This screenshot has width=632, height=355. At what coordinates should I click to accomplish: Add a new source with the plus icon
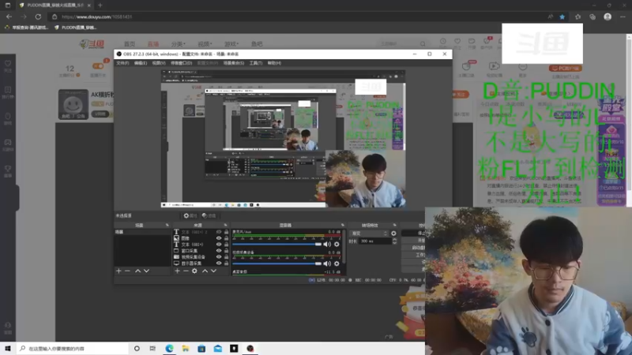tap(177, 271)
